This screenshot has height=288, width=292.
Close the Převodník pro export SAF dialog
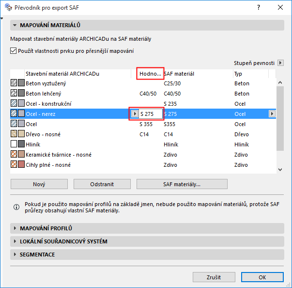pyautogui.click(x=280, y=7)
